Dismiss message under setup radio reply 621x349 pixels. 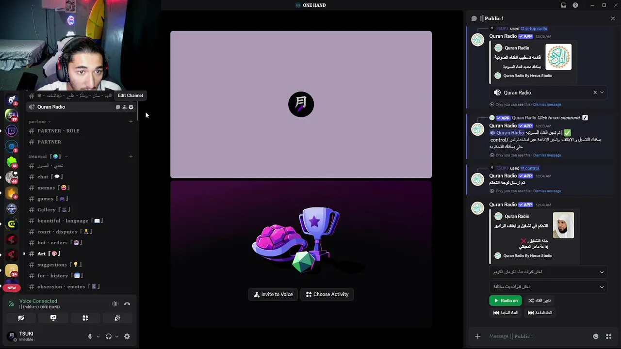click(547, 104)
